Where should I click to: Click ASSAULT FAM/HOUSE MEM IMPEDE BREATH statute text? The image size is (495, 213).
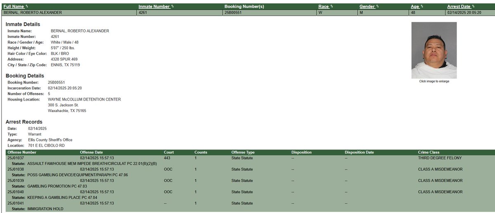[92, 164]
